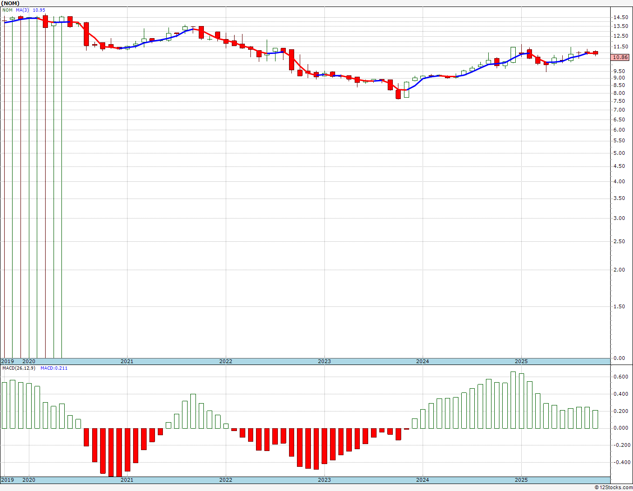Viewport: 633px width, 491px height.
Task: Click the 6.00 price axis label
Action: [x=620, y=129]
